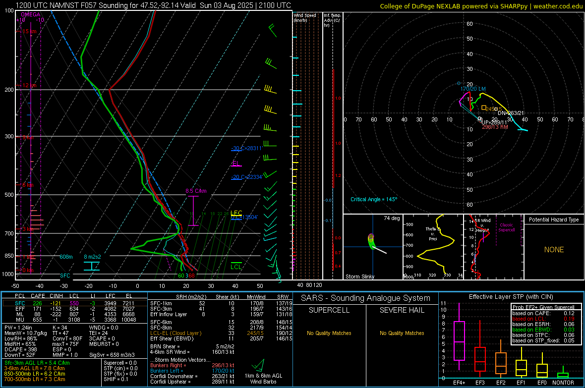
Task: Click the 808m effective inflow label
Action: 66,257
